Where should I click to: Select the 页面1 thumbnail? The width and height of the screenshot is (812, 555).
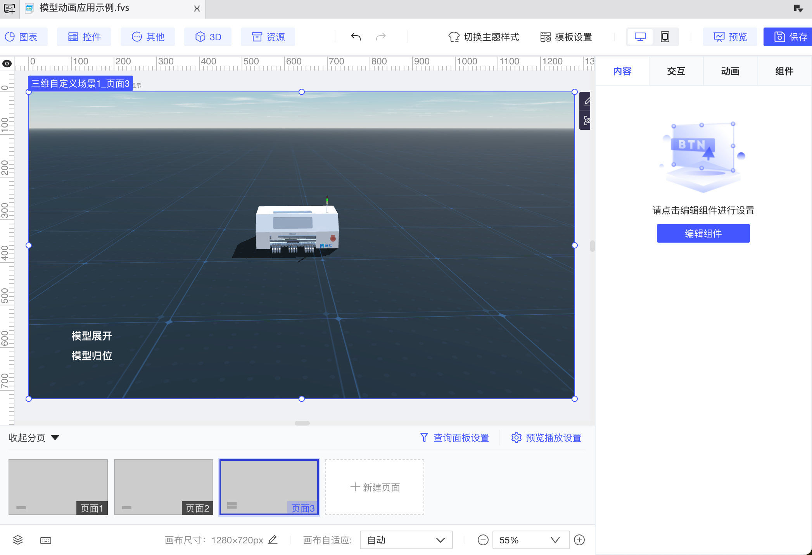pos(58,487)
